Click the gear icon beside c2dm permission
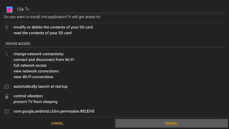229x129 pixels. pos(7,112)
